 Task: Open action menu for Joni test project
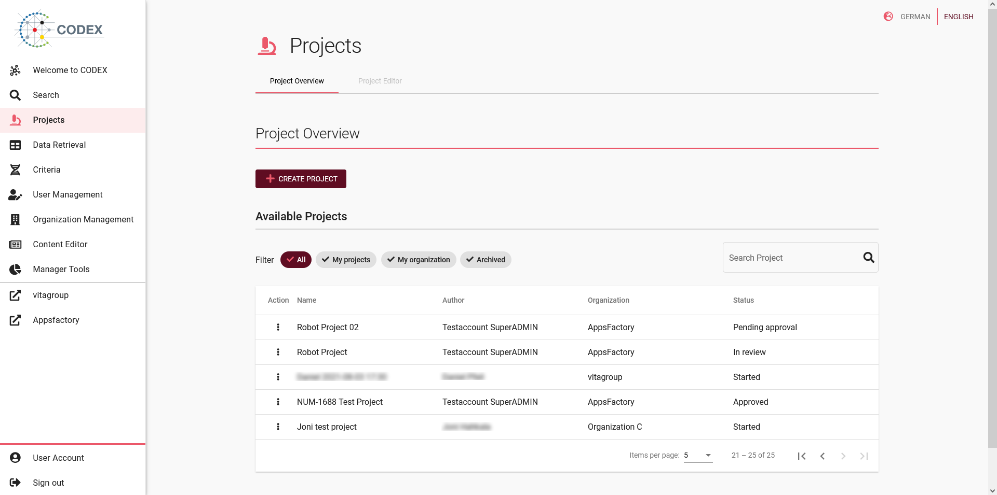pyautogui.click(x=278, y=427)
